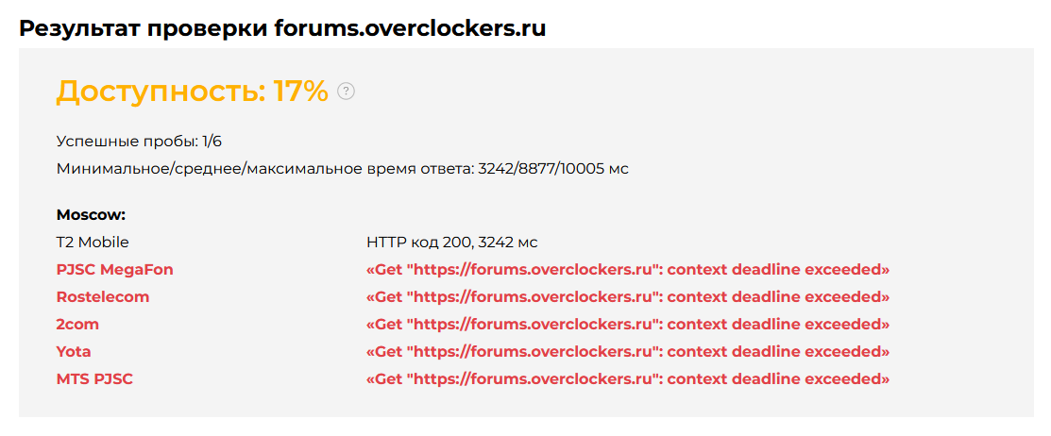Click the error message for 2com
The image size is (1051, 436).
[x=628, y=325]
